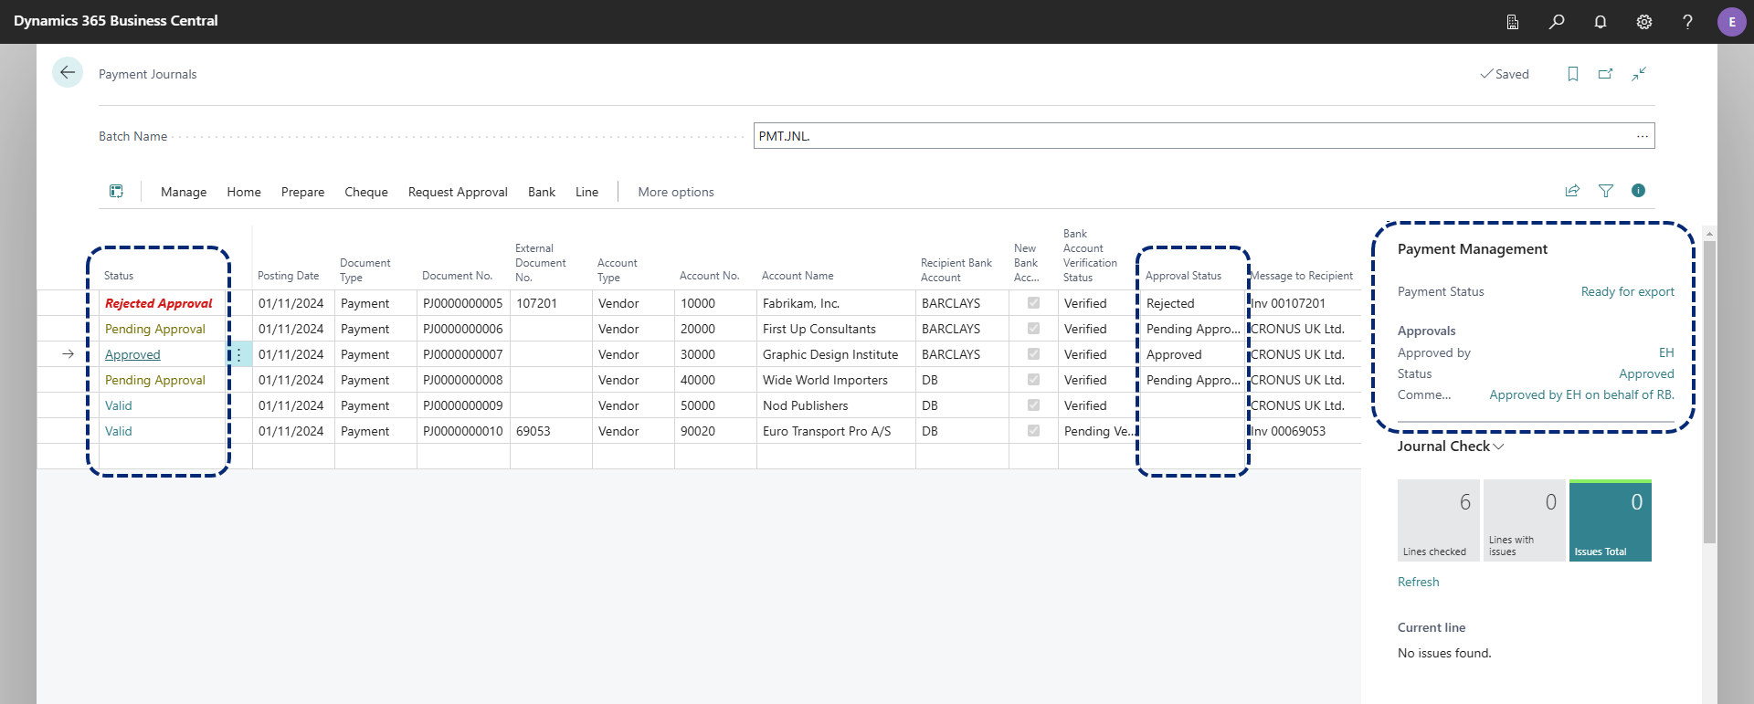
Task: Click the Inv 00107201 message cell
Action: pos(1305,303)
